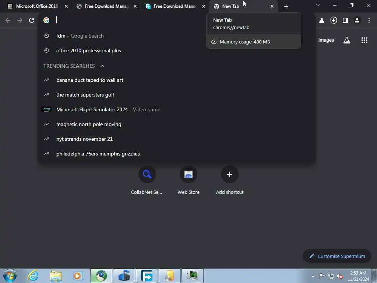
Task: Open the Google apps grid
Action: point(364,40)
